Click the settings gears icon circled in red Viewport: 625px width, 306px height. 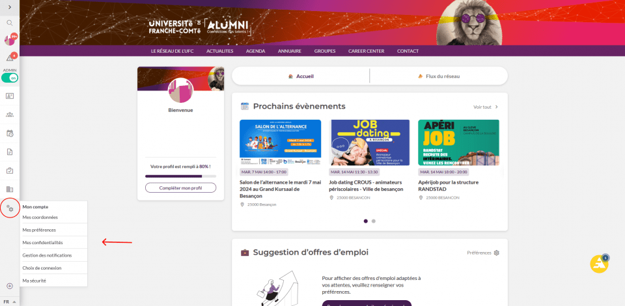click(10, 208)
